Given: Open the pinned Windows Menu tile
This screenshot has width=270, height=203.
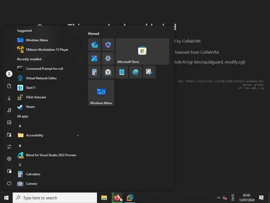Looking at the screenshot, I should click(x=101, y=93).
